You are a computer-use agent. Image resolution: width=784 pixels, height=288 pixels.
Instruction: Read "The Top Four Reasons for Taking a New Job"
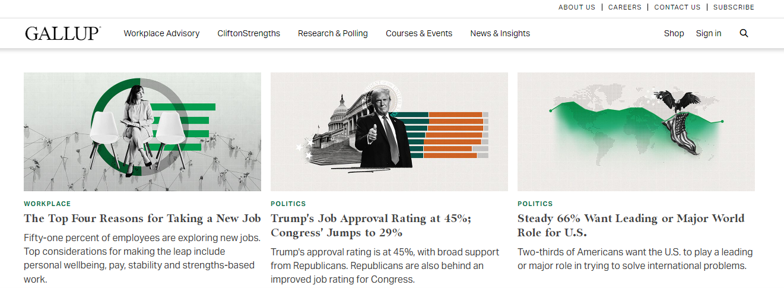142,219
